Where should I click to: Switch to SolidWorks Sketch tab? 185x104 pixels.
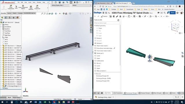(15, 13)
